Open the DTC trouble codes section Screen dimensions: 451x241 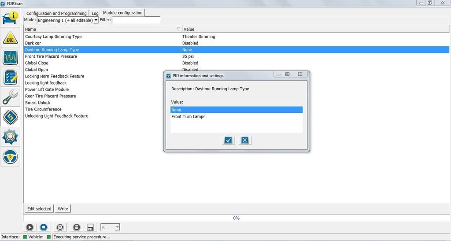(x=10, y=38)
